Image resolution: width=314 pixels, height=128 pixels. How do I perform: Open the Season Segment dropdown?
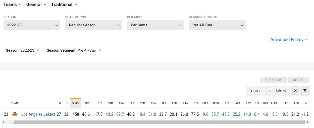[x=217, y=25]
